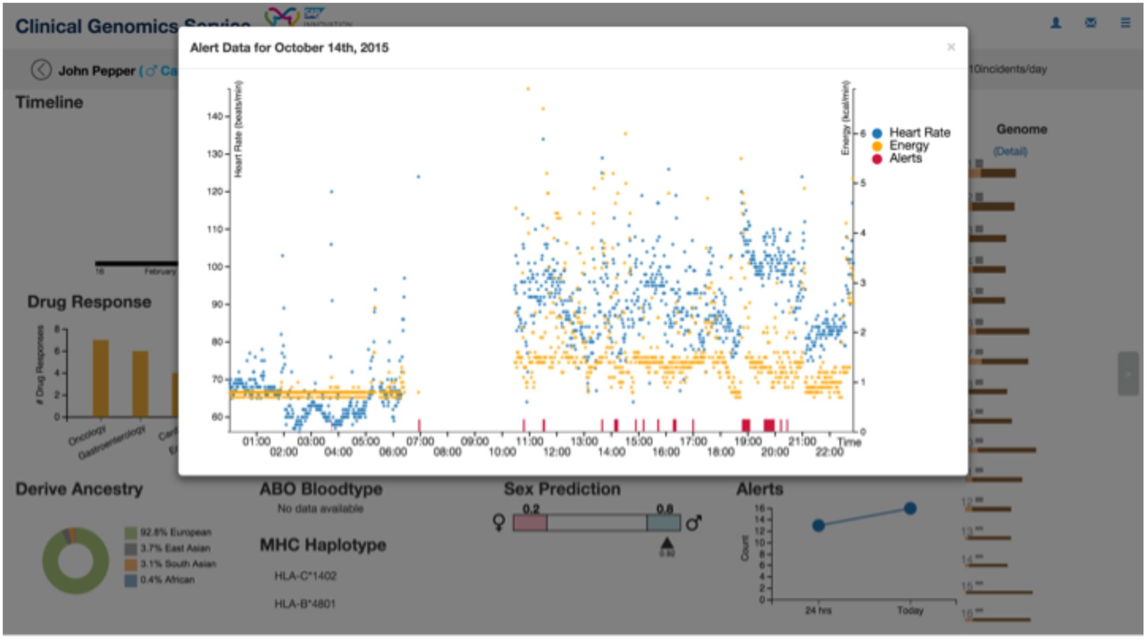Click the female symbol in Sex Prediction
The image size is (1147, 640).
point(499,522)
